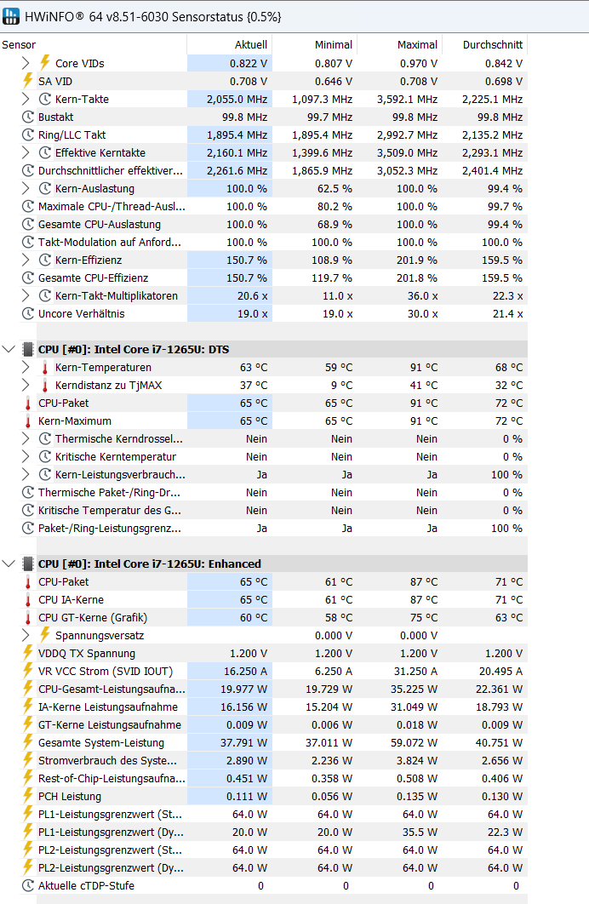Expand the Kerndistanz zu TjMAX row

[26, 385]
